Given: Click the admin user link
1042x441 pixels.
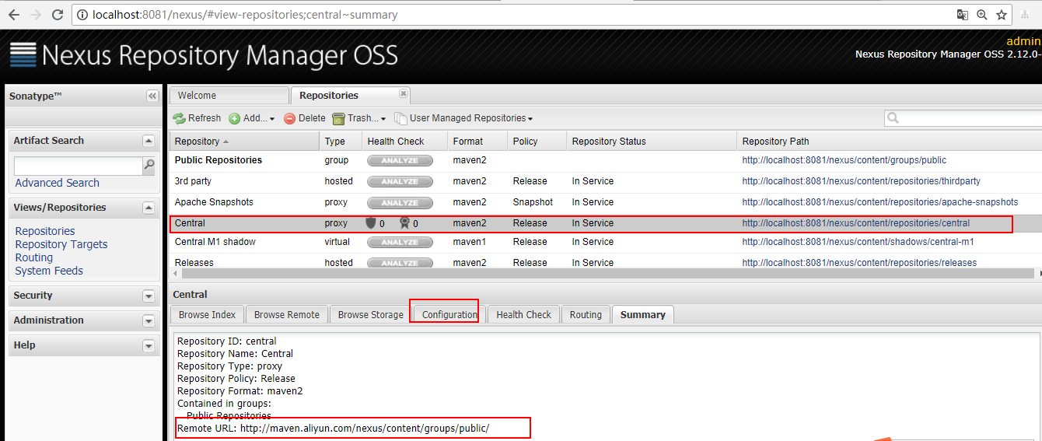Looking at the screenshot, I should click(x=1023, y=41).
